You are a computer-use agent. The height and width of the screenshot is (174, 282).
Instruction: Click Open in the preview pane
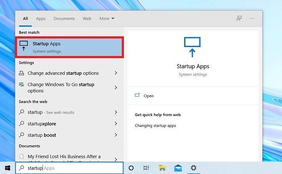148,96
